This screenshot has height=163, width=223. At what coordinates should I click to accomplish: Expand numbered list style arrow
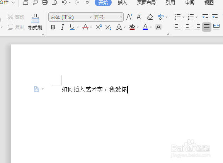point(197,17)
